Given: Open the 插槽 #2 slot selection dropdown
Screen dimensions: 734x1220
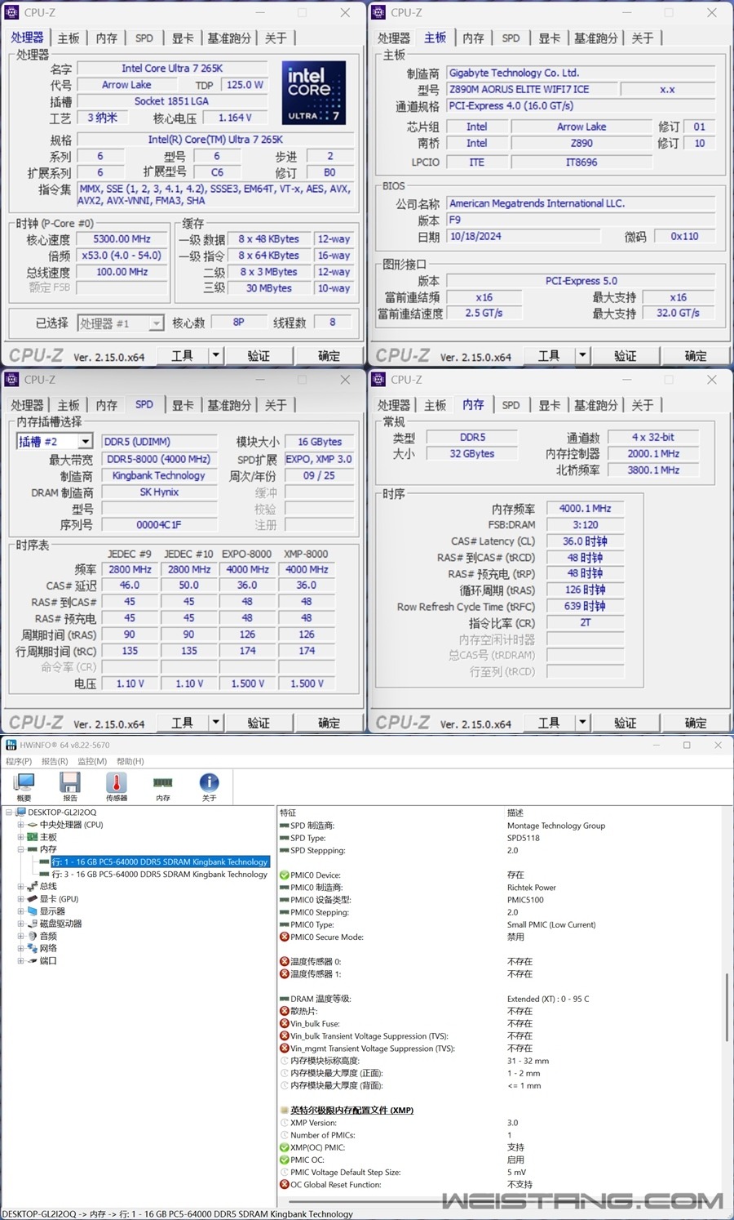Looking at the screenshot, I should (85, 442).
